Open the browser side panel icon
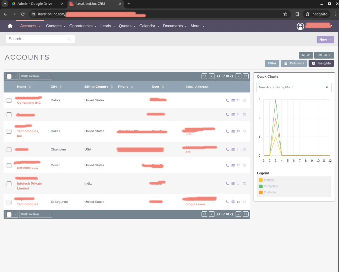The width and height of the screenshot is (339, 272). [x=297, y=14]
